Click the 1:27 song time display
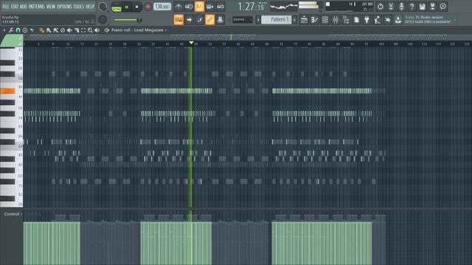 pos(251,7)
